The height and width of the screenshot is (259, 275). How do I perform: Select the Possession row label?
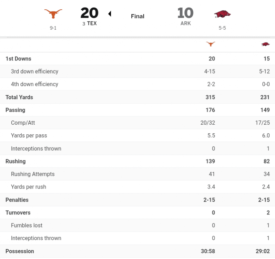(x=20, y=251)
